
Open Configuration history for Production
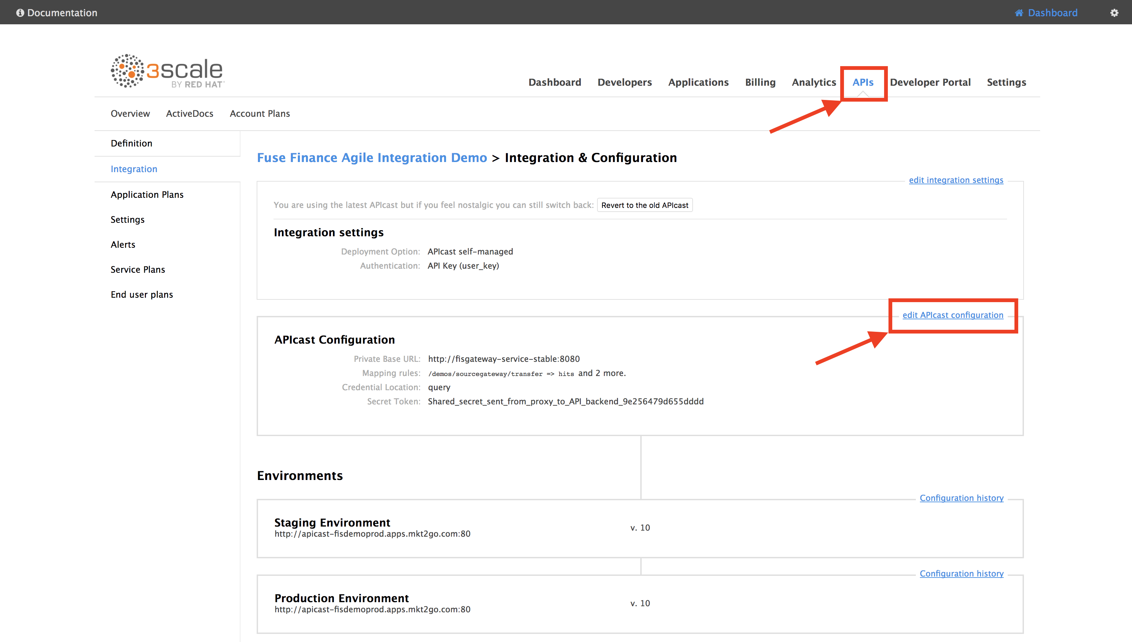click(x=962, y=573)
